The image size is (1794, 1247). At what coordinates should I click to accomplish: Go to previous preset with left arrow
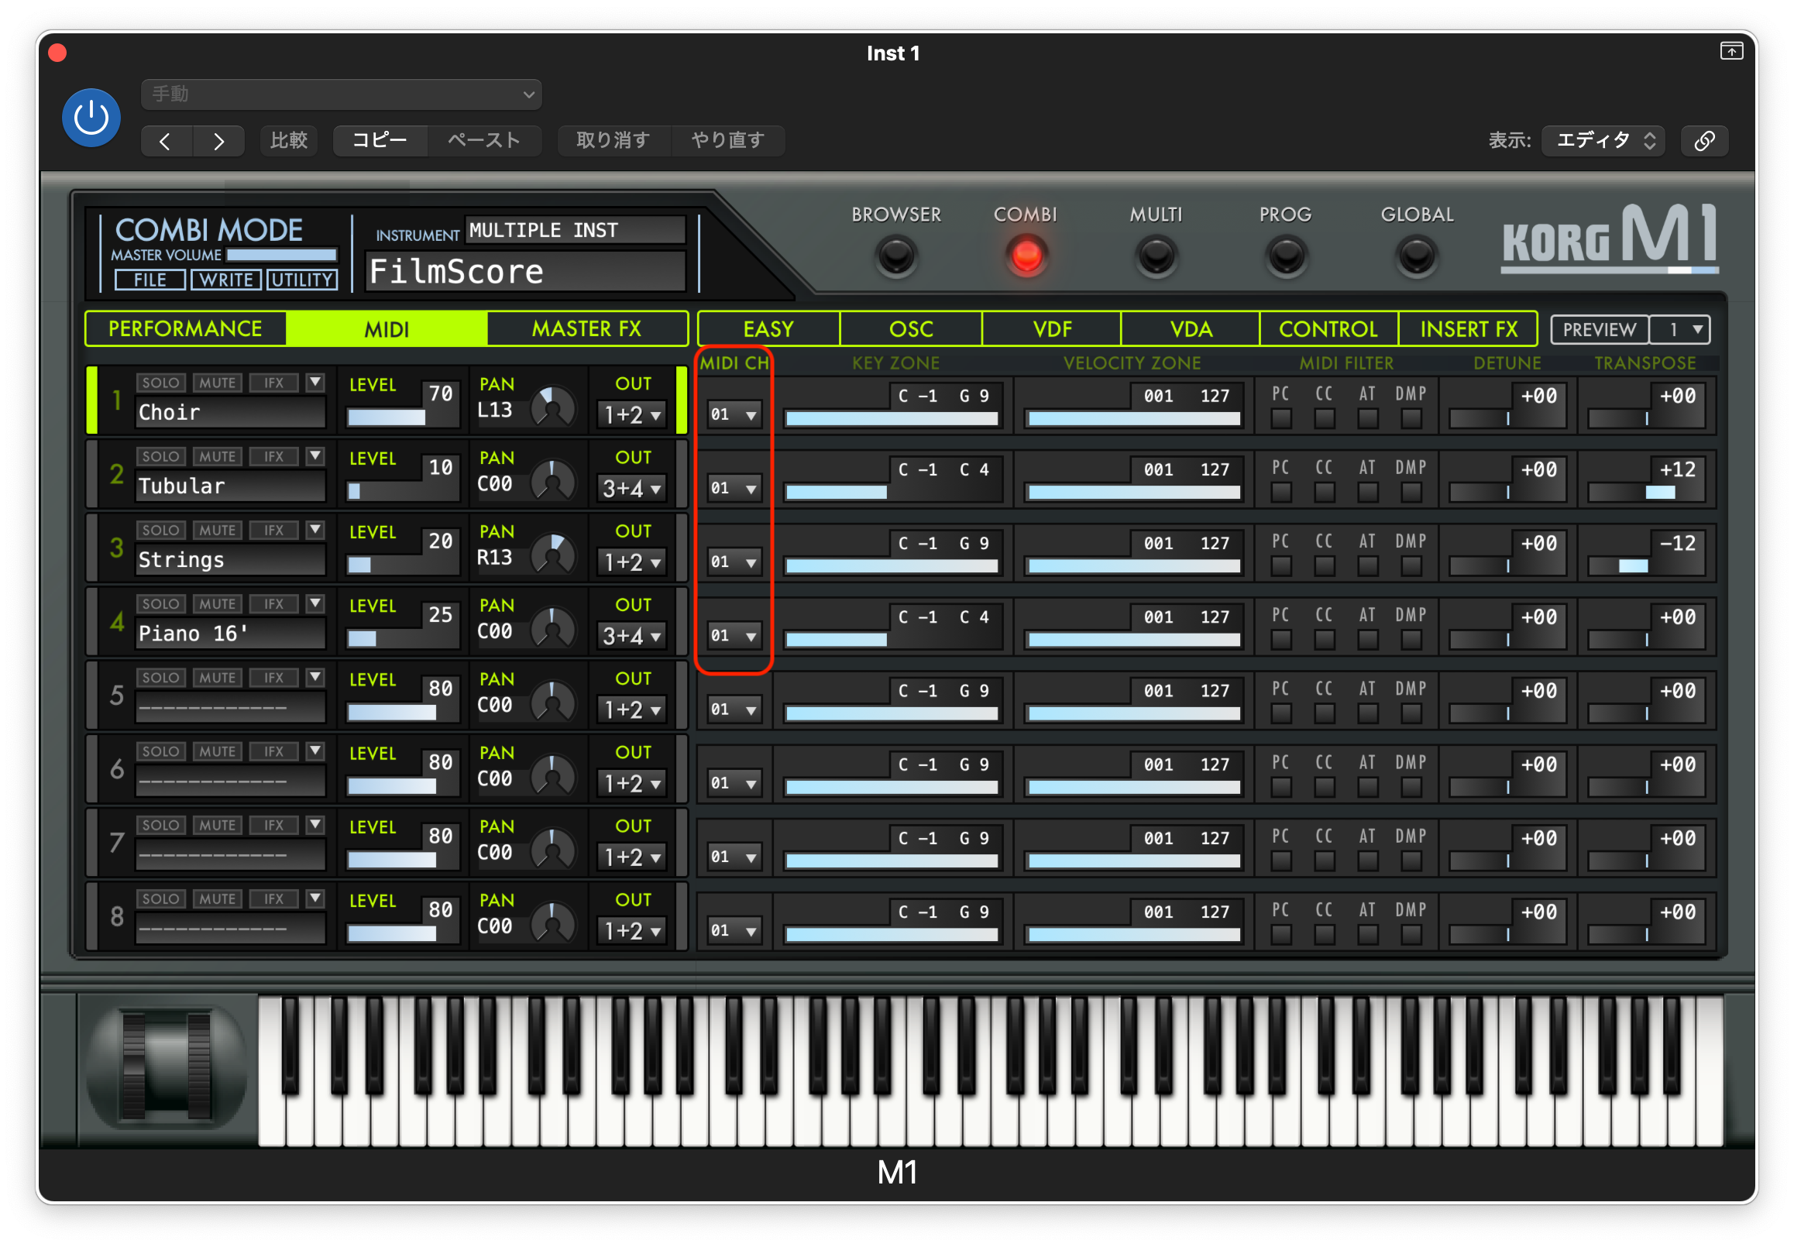[x=166, y=142]
